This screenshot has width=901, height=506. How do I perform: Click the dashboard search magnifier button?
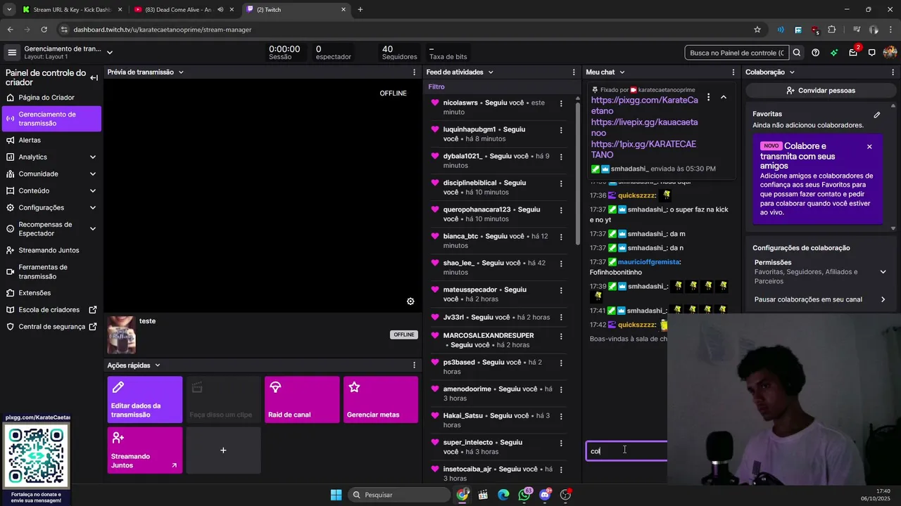(x=797, y=53)
